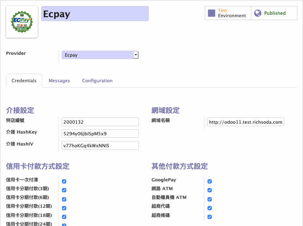Click the 特店編號 field showing 2000132
This screenshot has height=226, width=303.
tap(100, 122)
